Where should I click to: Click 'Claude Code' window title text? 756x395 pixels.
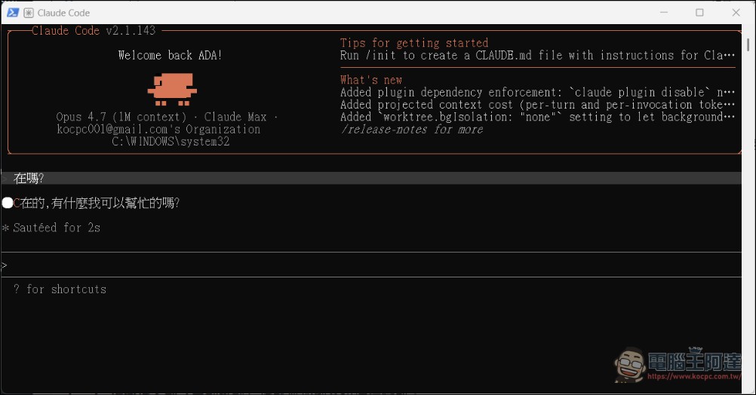pos(63,13)
